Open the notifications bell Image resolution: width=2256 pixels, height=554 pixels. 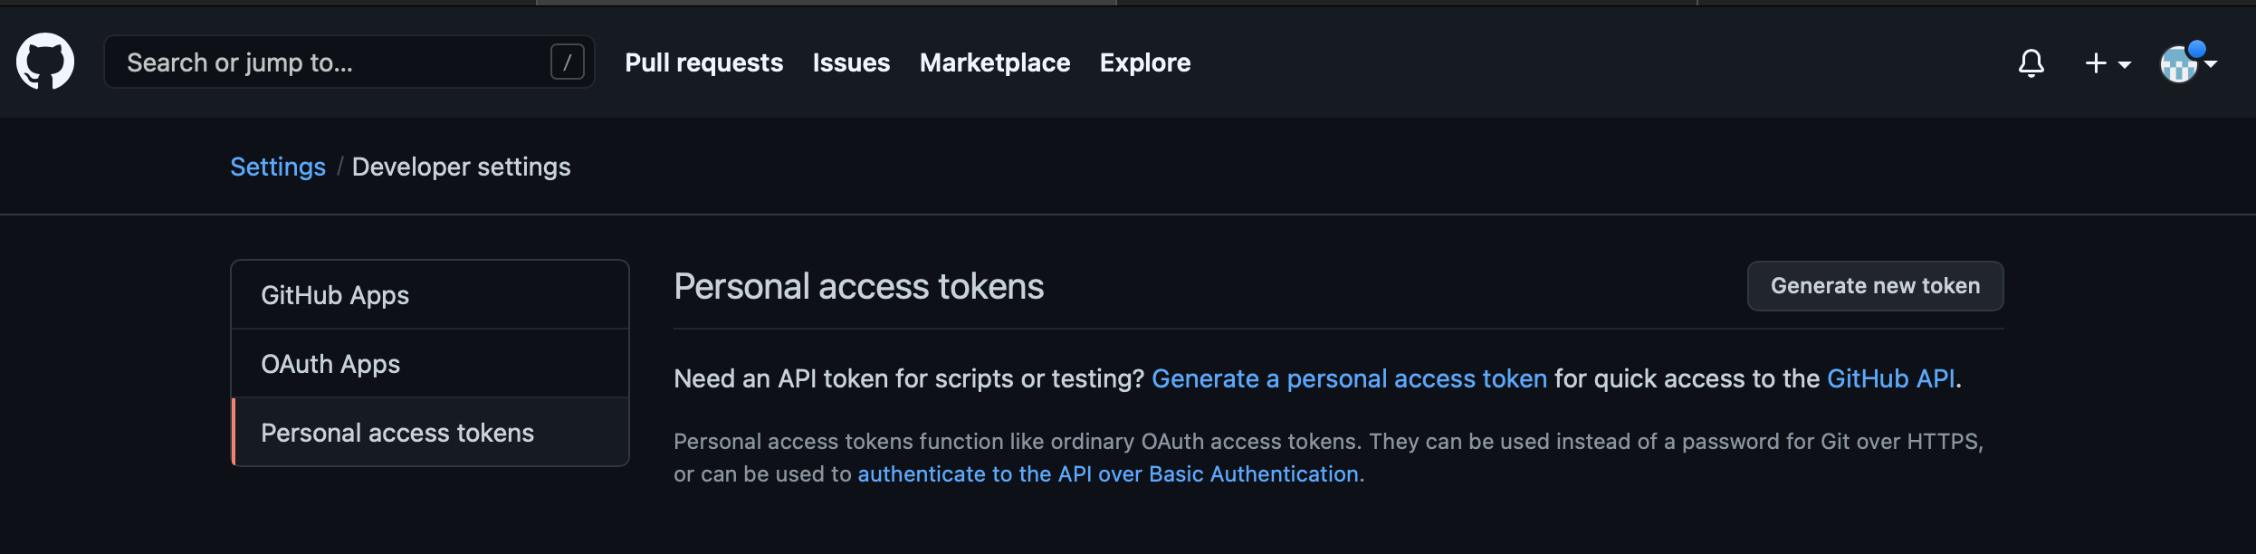click(x=2031, y=62)
